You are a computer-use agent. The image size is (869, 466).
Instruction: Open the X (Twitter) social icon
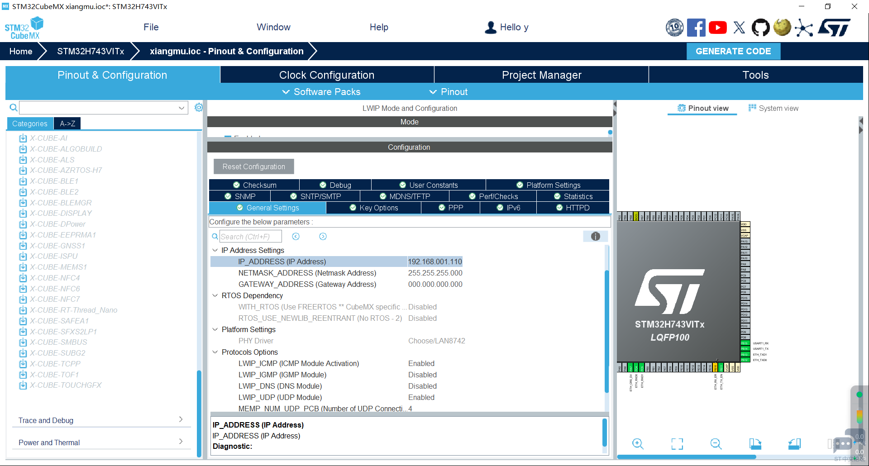click(x=739, y=28)
